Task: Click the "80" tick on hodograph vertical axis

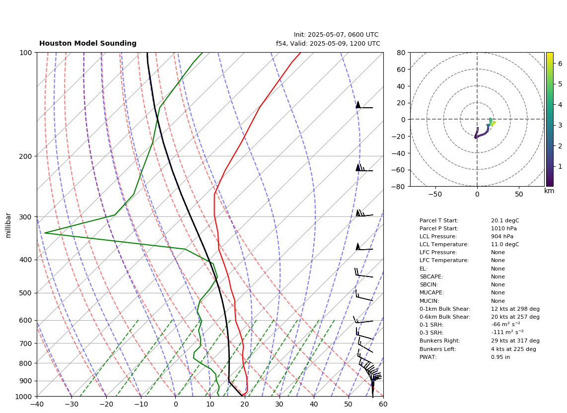Action: click(x=401, y=53)
